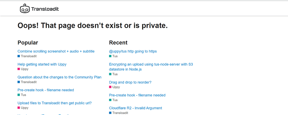Click Tus category badge under @uppy/tus topic

(113, 56)
